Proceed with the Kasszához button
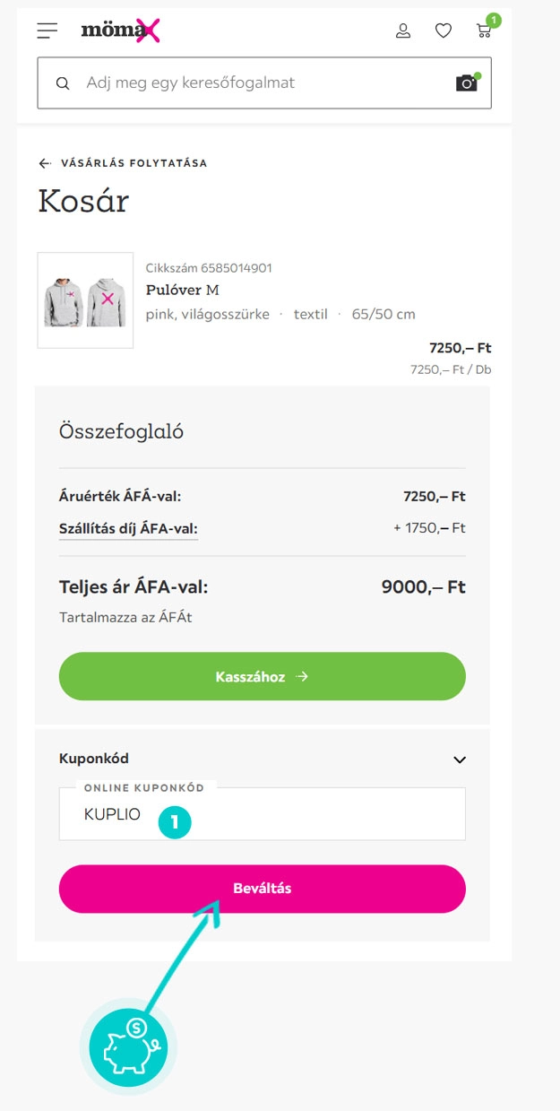 click(262, 676)
